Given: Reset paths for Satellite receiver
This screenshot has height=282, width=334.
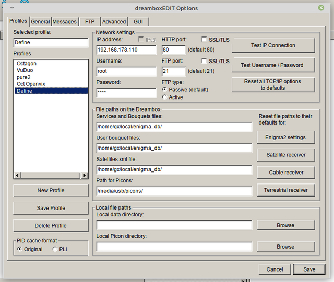Looking at the screenshot, I should pyautogui.click(x=286, y=155).
